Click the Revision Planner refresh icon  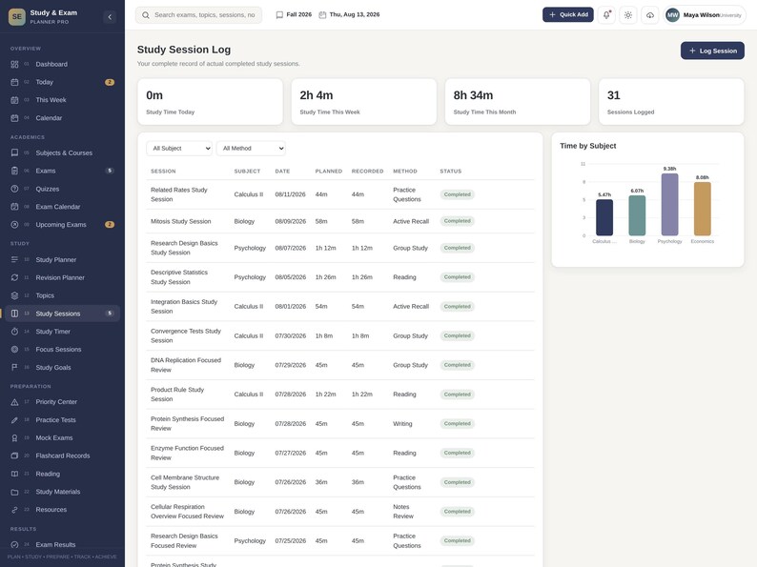pos(14,277)
